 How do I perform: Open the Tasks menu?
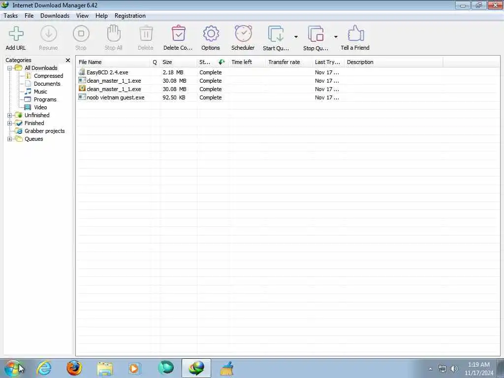point(11,16)
